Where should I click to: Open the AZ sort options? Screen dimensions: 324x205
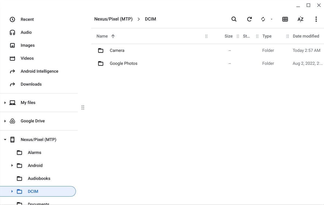300,19
